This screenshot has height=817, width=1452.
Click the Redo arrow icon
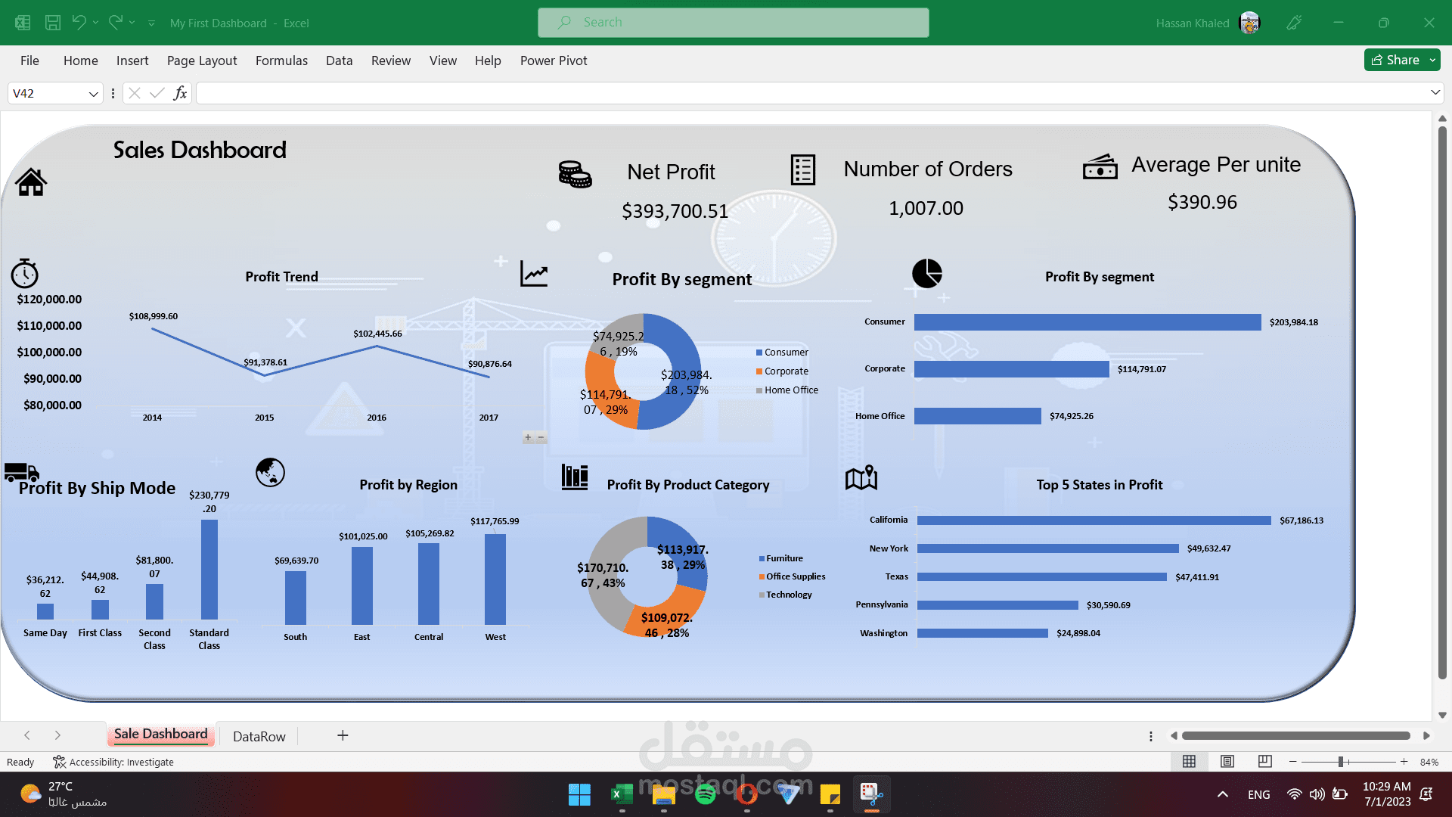pos(115,23)
